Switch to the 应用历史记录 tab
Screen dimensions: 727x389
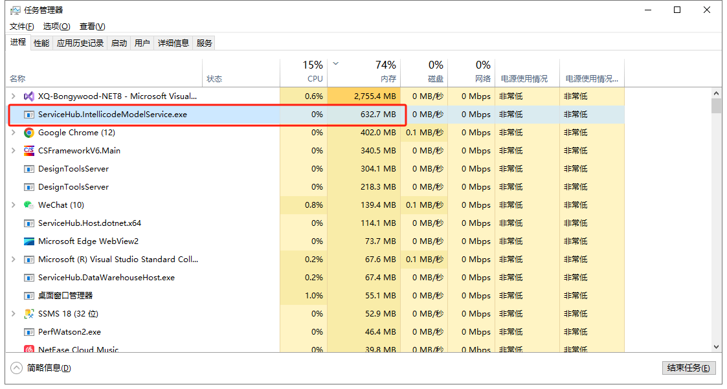coord(80,43)
